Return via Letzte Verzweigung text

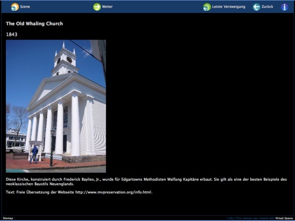pos(228,6)
